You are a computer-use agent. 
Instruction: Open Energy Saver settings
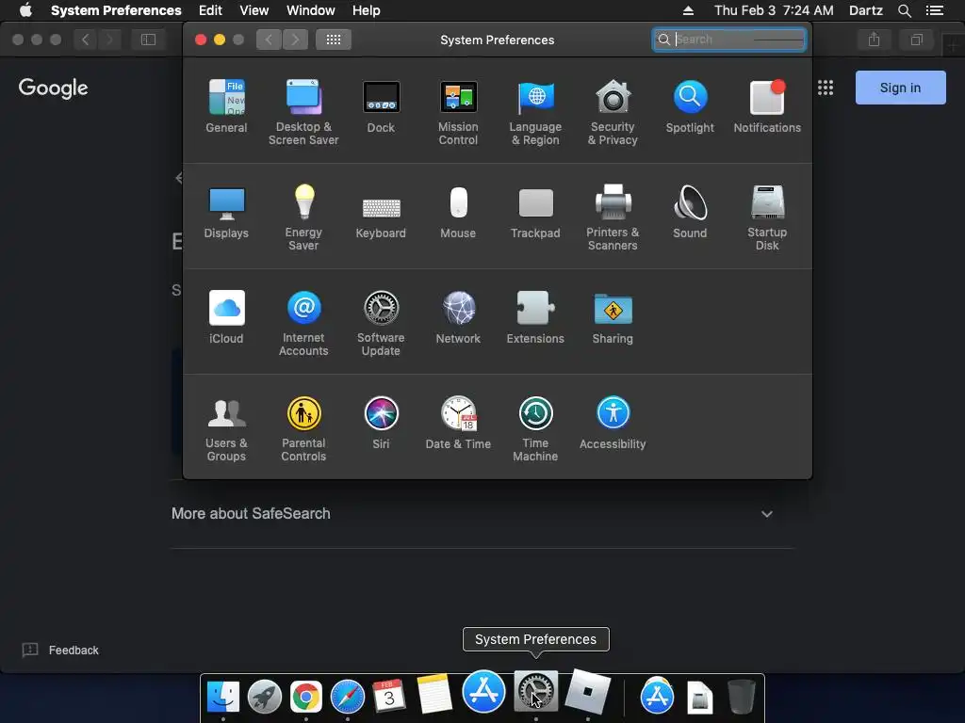(x=303, y=217)
